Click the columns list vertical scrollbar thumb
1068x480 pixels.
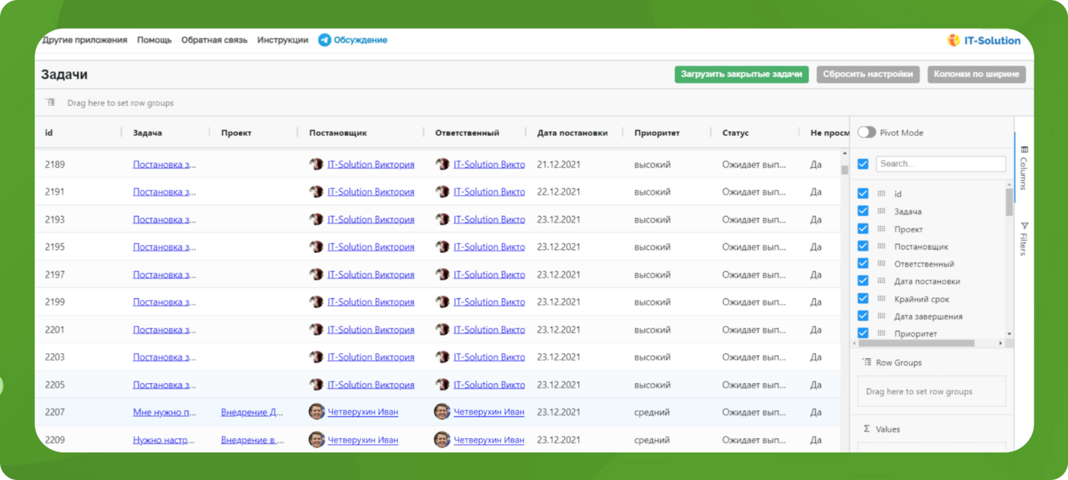1009,202
